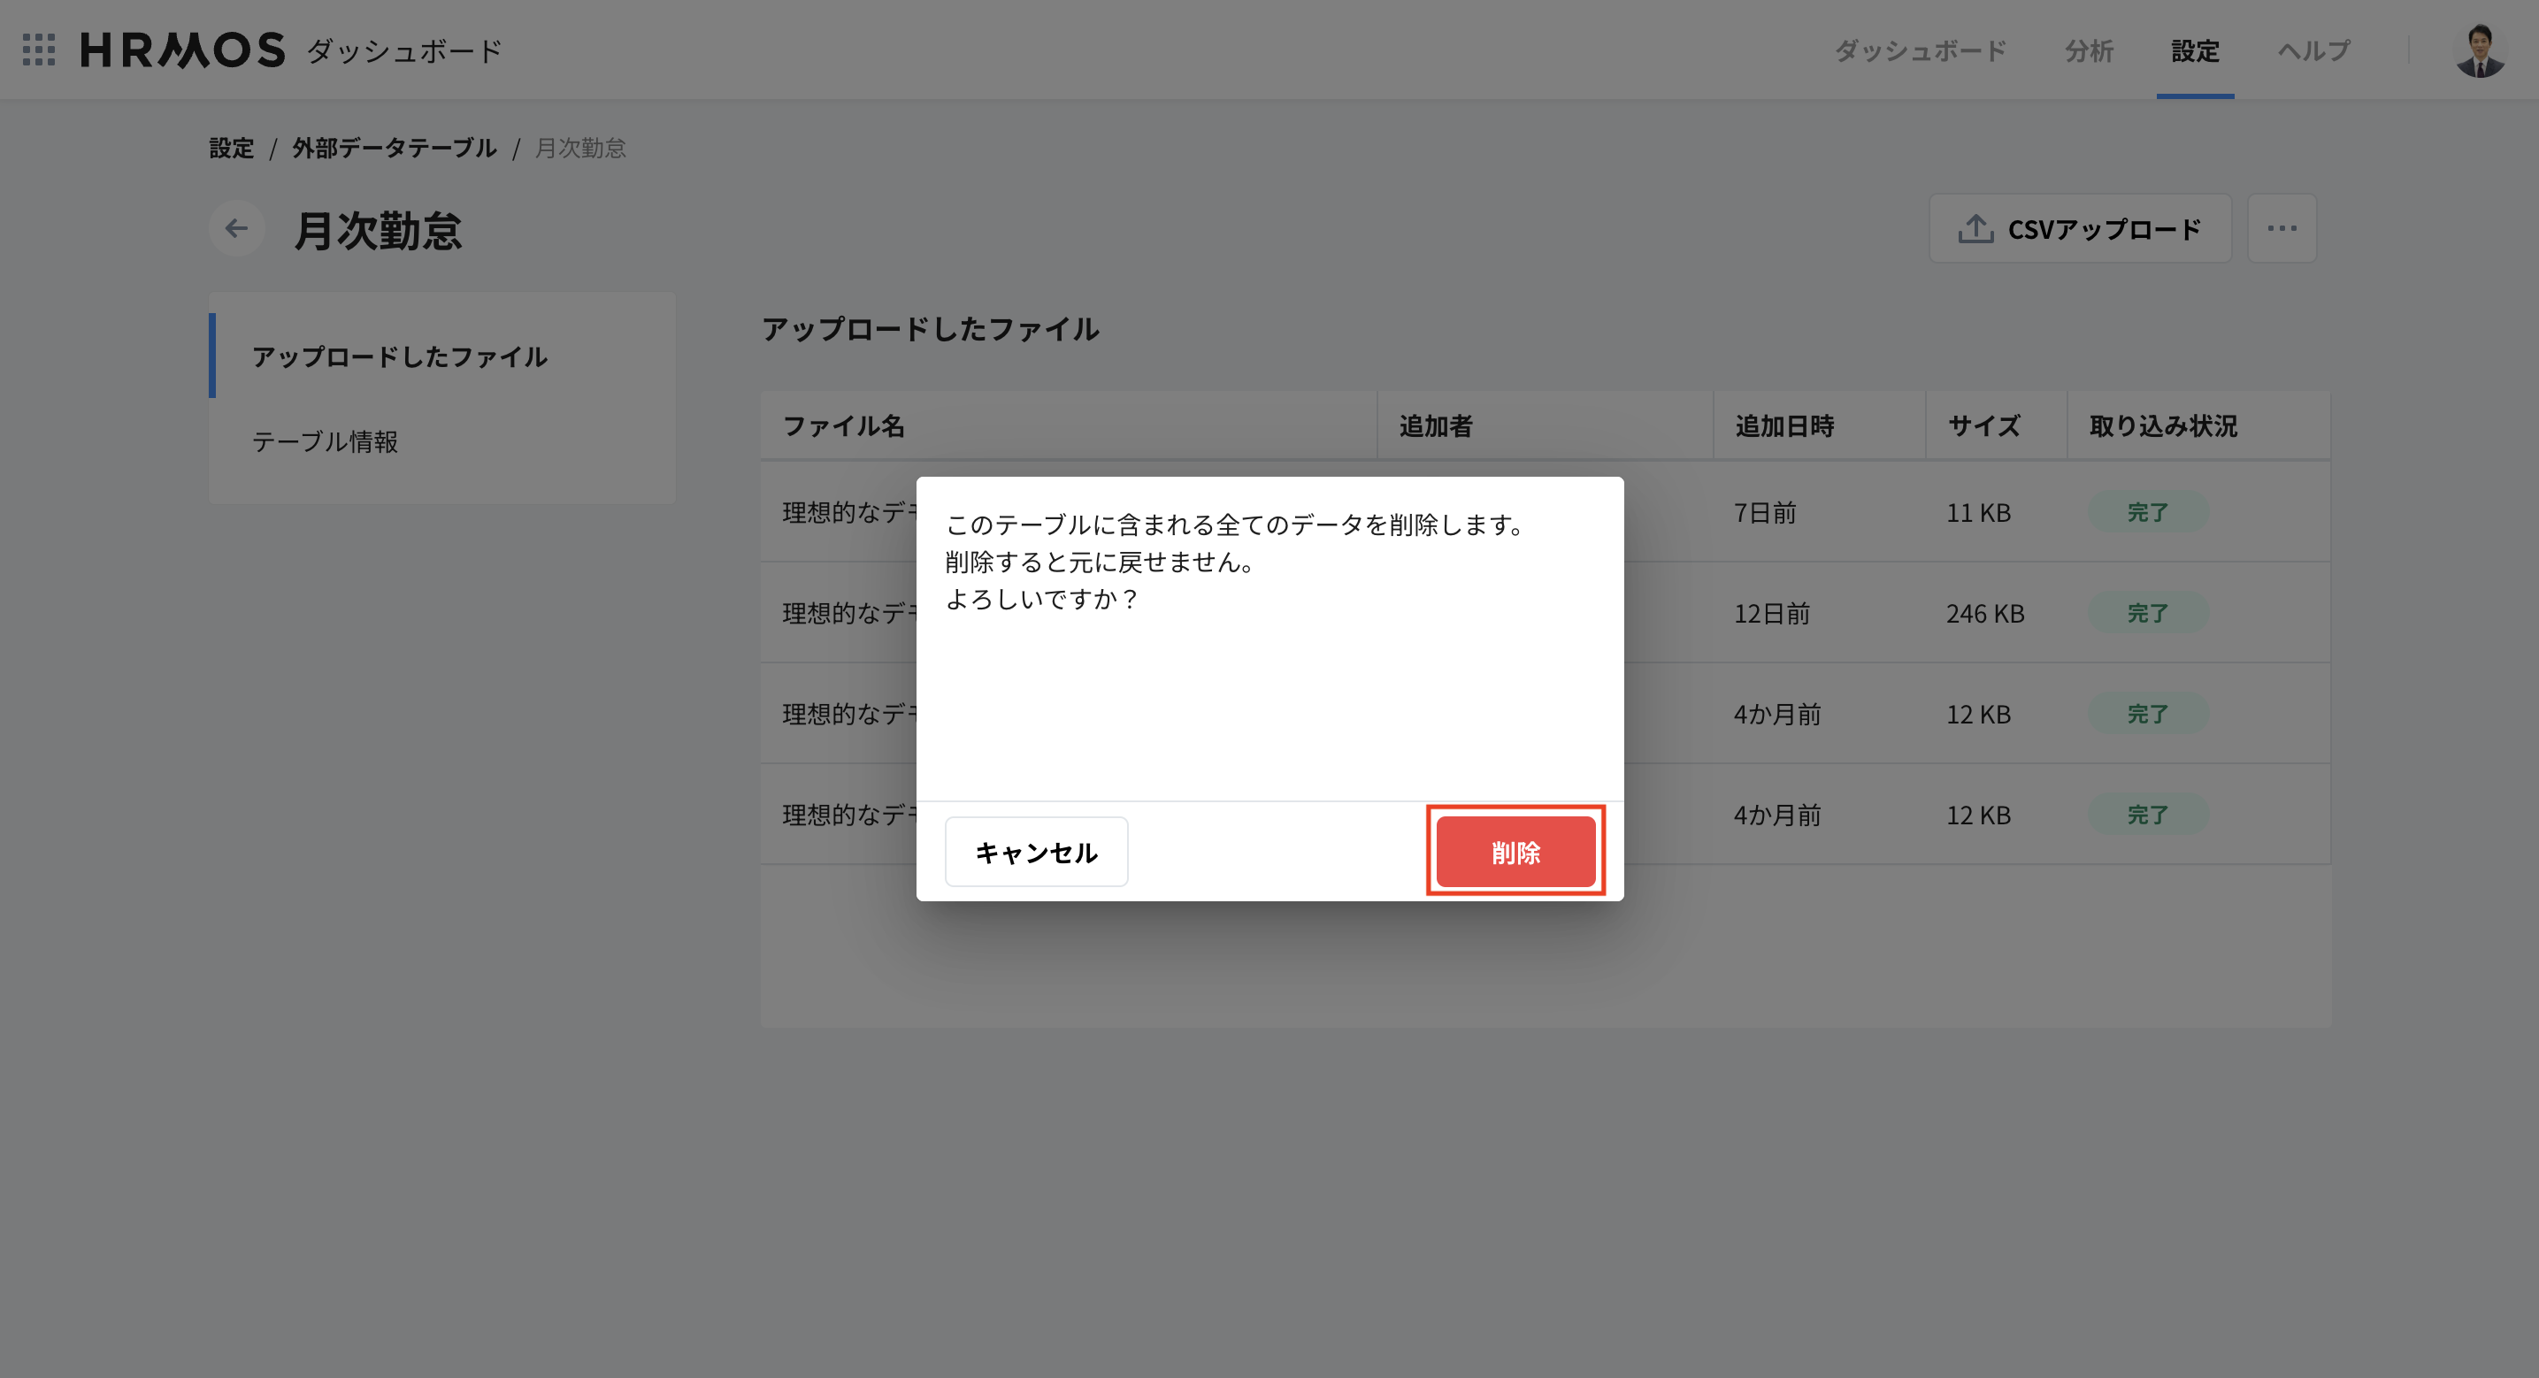Click the ダッシュボード navigation item
The width and height of the screenshot is (2539, 1378).
click(x=1920, y=50)
